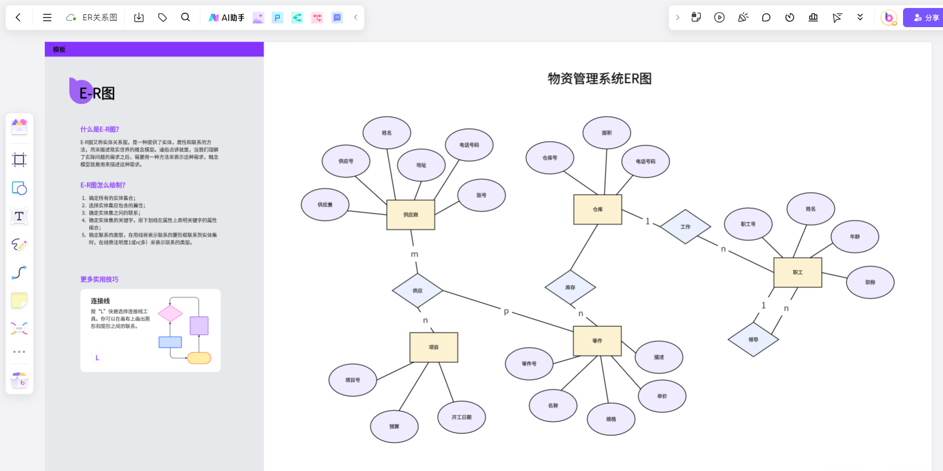Click the 模板 frame header label
This screenshot has width=943, height=471.
point(59,49)
